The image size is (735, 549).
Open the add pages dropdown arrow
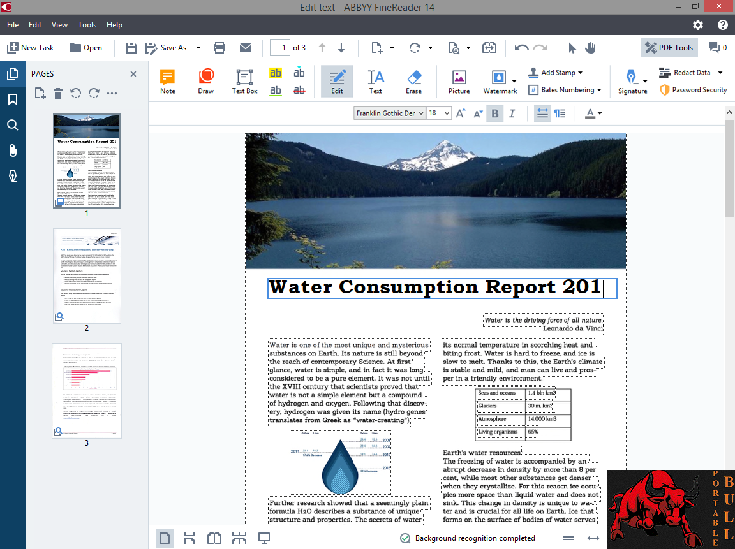point(392,48)
